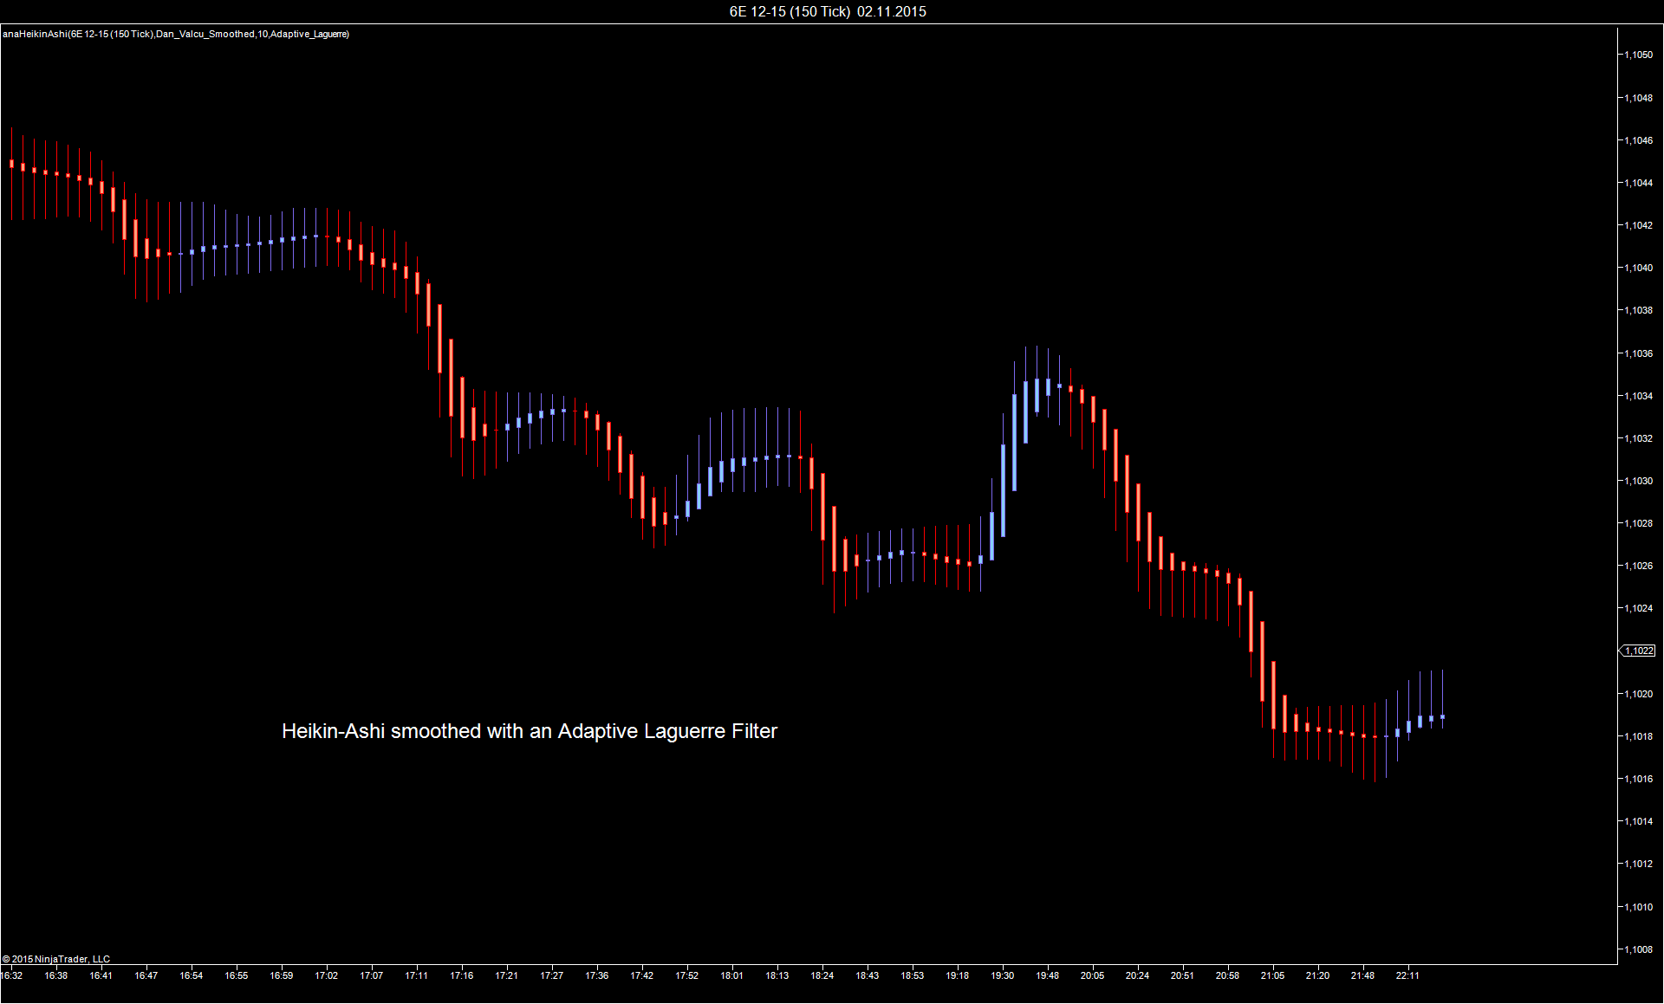Select the 19:48 time axis label

[1047, 975]
